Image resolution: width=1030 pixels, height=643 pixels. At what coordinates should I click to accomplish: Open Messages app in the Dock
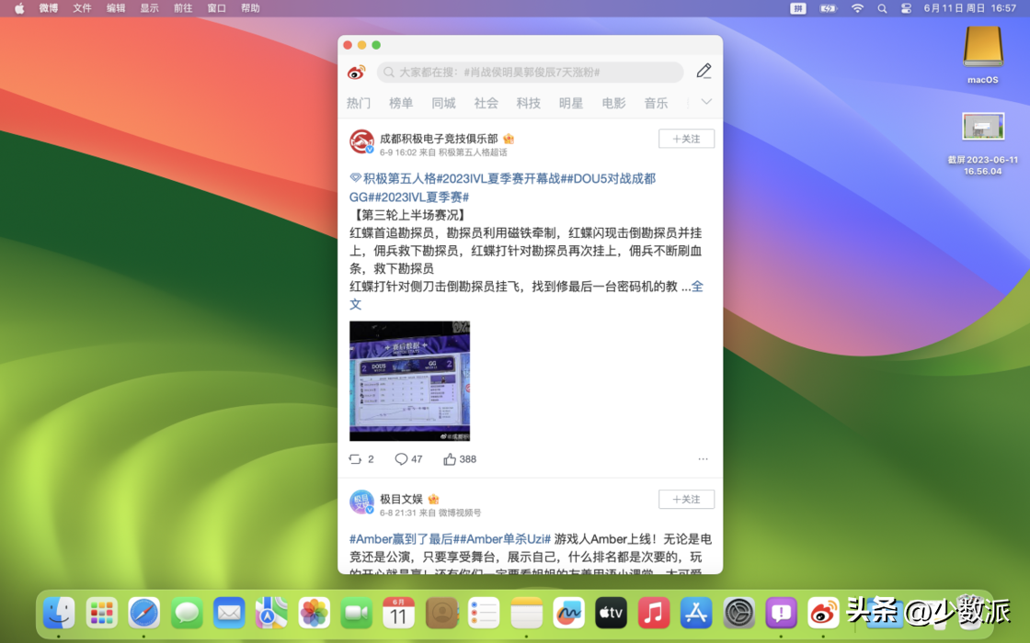(187, 613)
